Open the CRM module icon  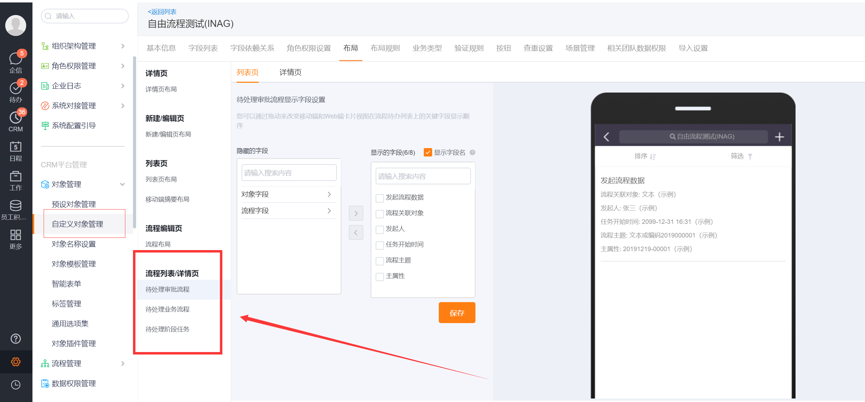[x=16, y=117]
